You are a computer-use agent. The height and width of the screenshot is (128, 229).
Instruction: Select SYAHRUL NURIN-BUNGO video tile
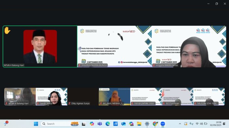pos(114,46)
